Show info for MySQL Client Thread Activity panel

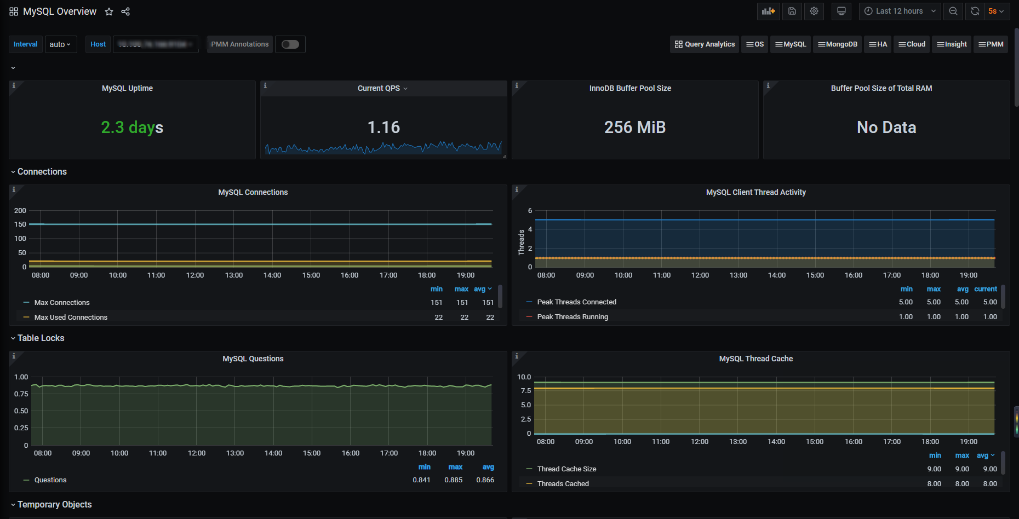[x=517, y=189]
